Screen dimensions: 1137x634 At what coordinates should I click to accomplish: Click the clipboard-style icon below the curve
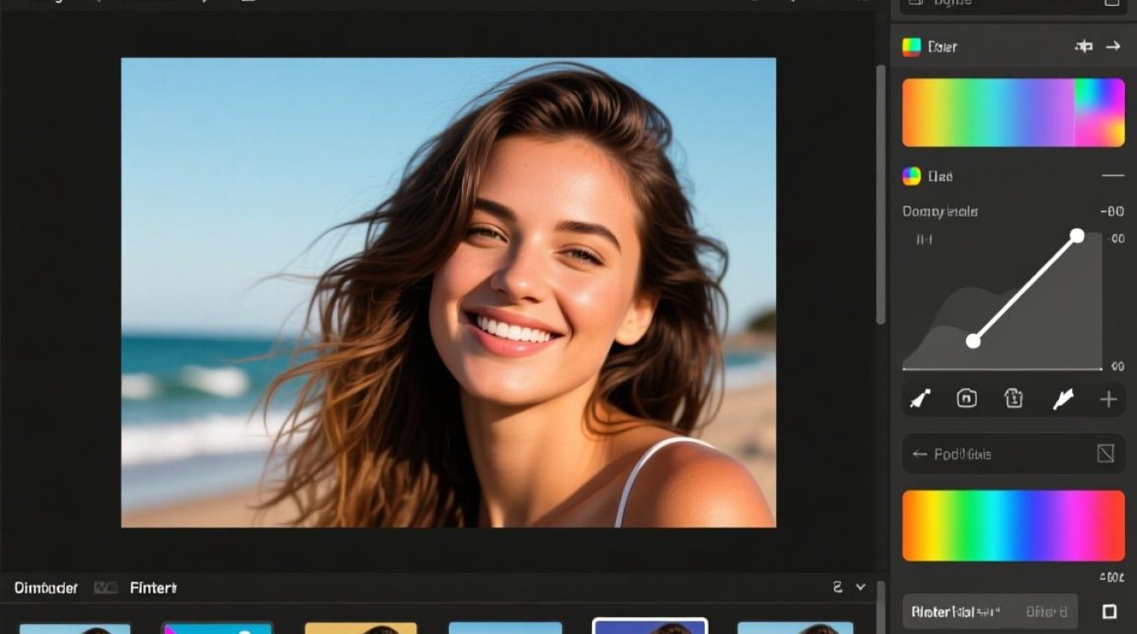click(x=1013, y=399)
